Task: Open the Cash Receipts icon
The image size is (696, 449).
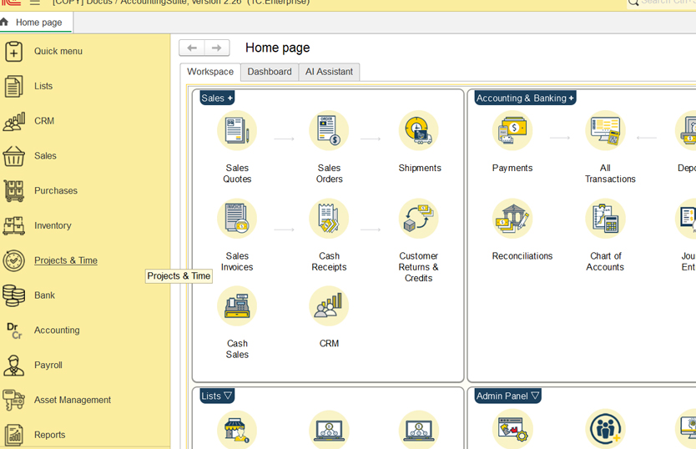Action: [x=329, y=219]
